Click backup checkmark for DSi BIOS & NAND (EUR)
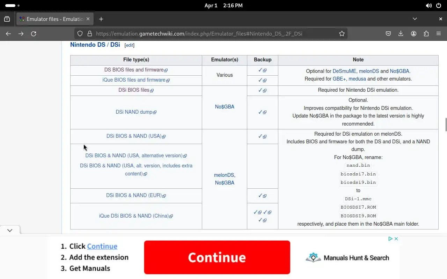This screenshot has width=447, height=279. [x=262, y=196]
